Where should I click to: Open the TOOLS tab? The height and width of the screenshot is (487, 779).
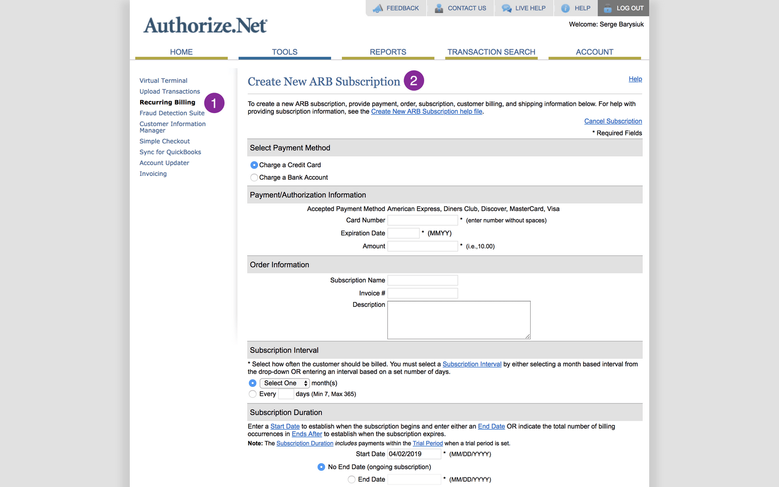pos(285,52)
